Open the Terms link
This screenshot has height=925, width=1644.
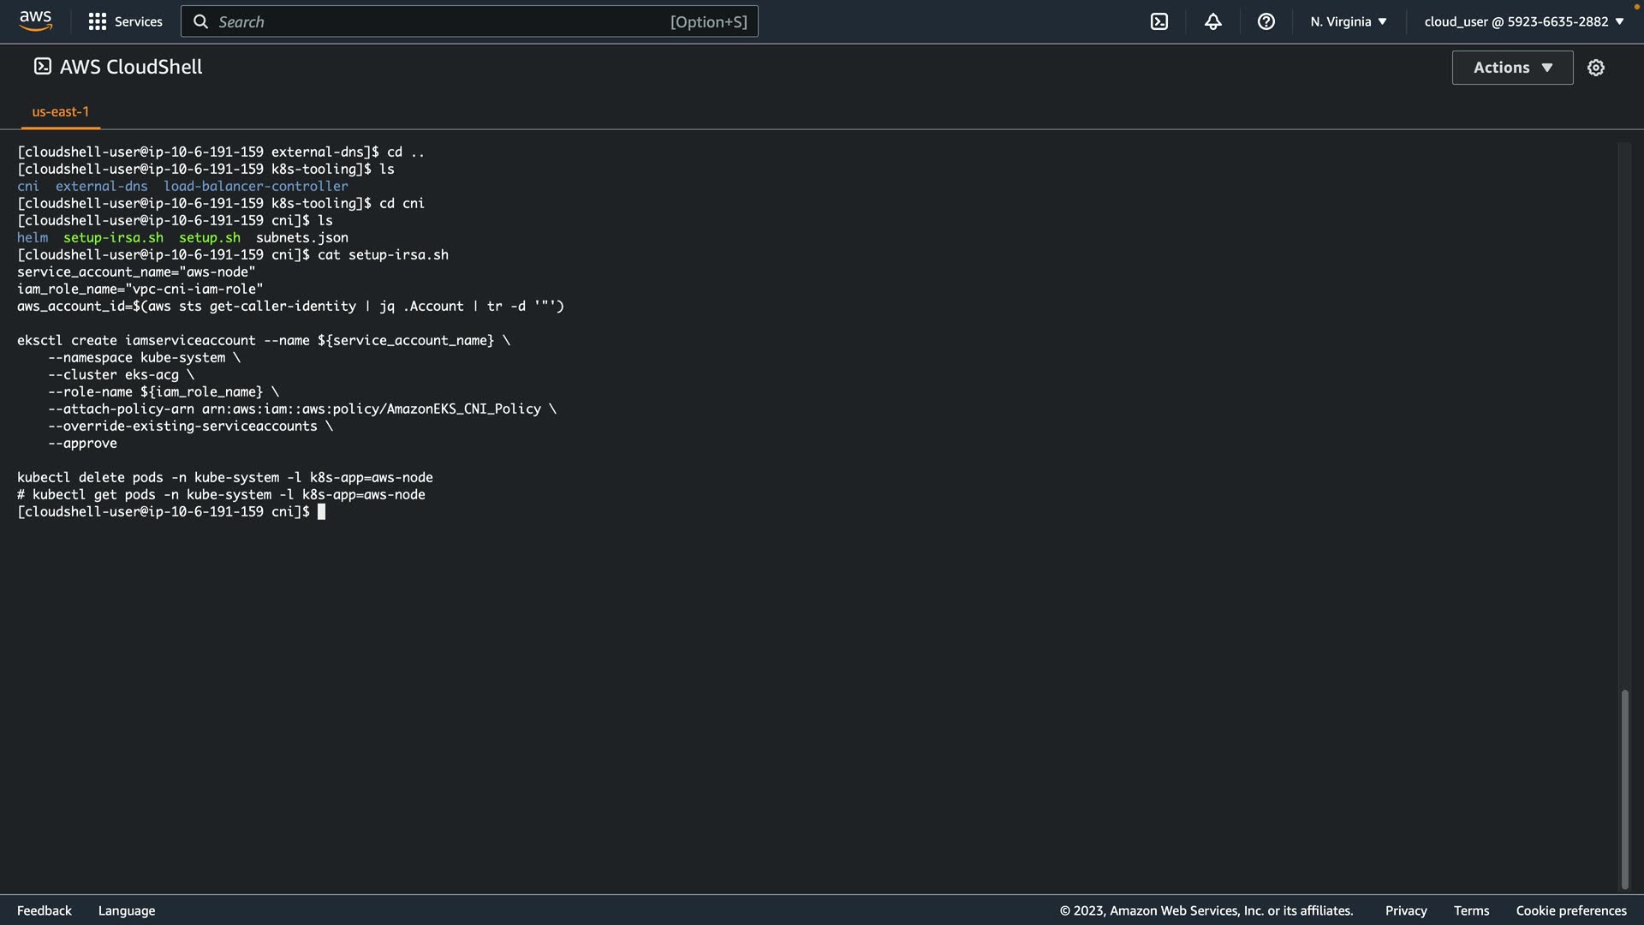click(x=1471, y=910)
